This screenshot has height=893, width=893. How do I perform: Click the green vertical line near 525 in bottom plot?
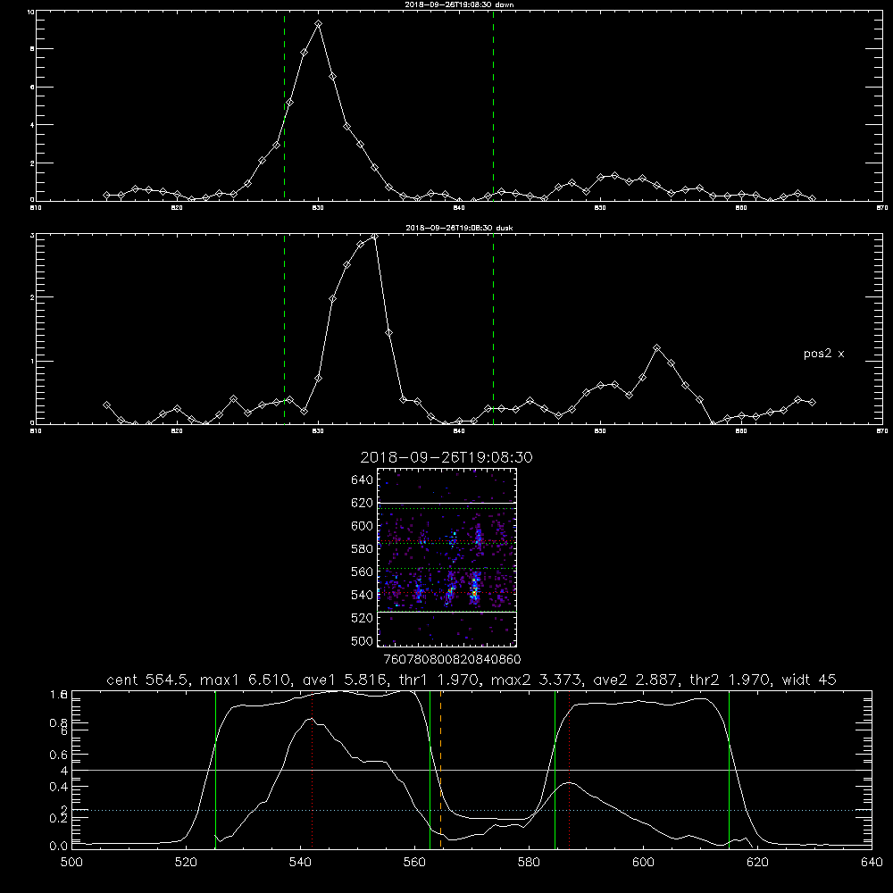215,769
